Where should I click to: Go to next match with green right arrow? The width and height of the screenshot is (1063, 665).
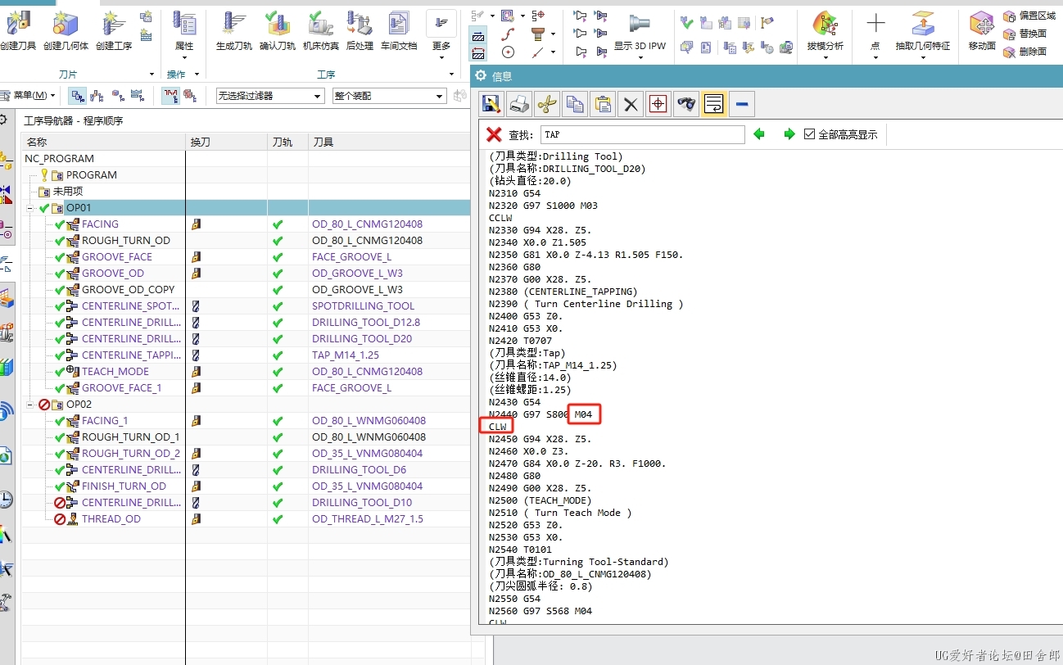[x=789, y=133]
